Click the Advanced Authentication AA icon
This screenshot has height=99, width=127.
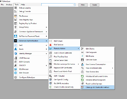click(15, 41)
